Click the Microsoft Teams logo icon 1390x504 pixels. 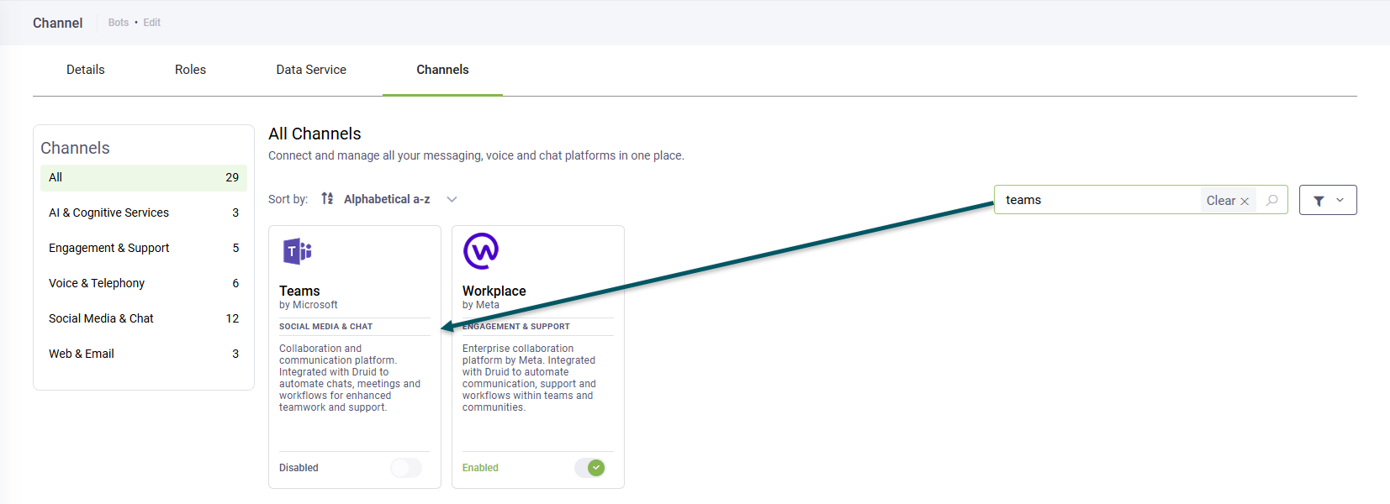click(298, 251)
